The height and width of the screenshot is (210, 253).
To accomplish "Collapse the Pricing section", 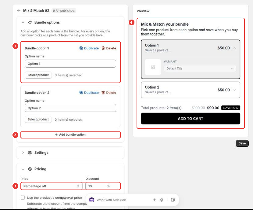I will [23, 169].
